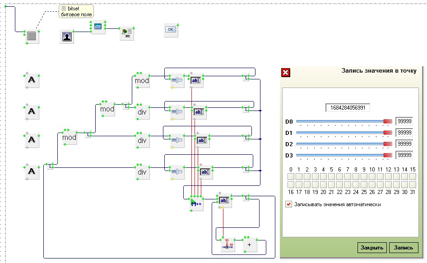Select the topmost 'mod' math element
The width and height of the screenshot is (427, 263).
(x=142, y=80)
